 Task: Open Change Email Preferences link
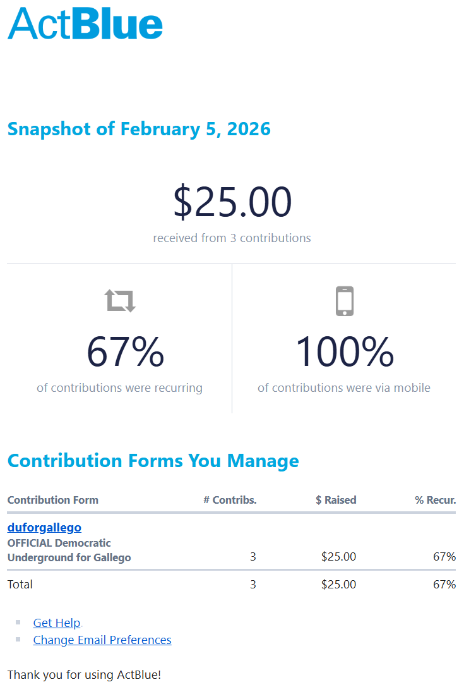102,640
